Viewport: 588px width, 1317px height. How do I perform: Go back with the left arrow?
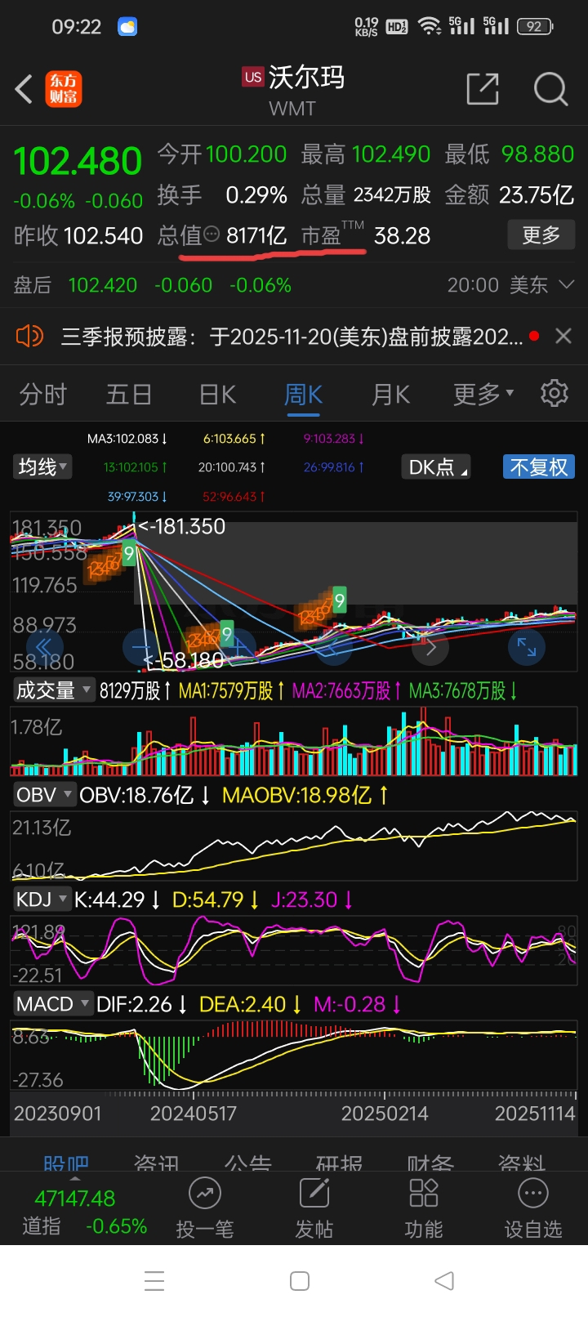coord(24,89)
